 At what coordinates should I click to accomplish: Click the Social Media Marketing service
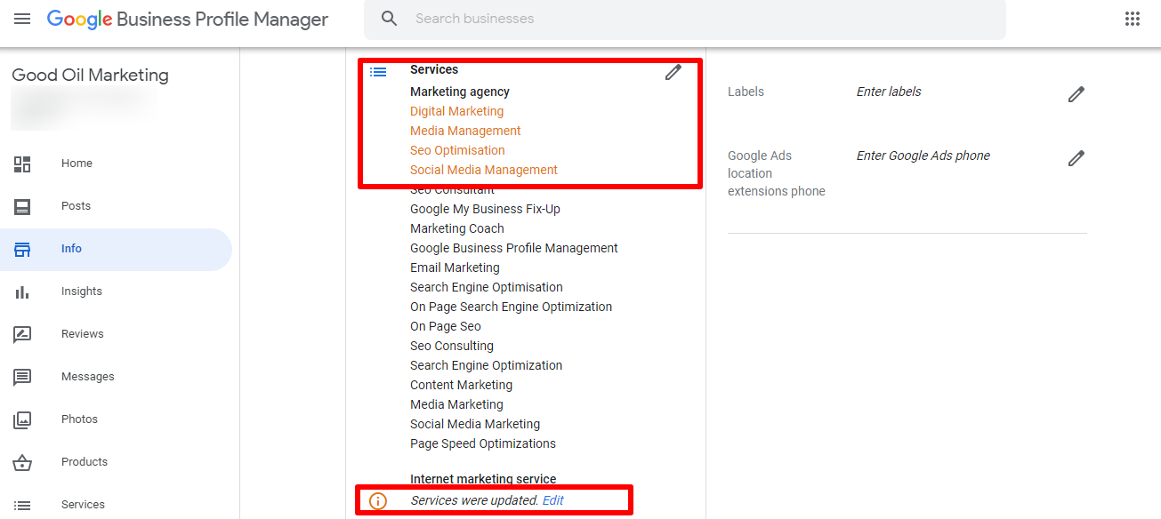point(475,424)
